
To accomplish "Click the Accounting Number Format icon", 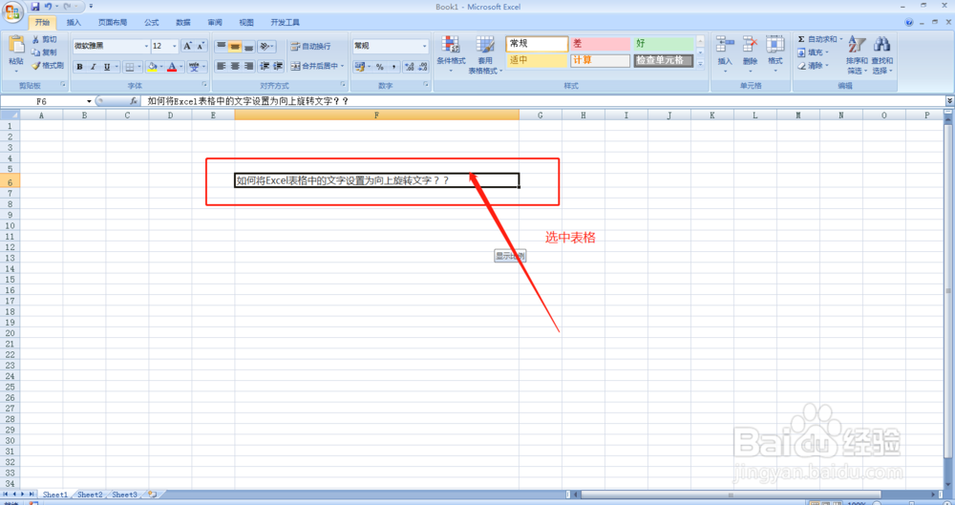I will point(359,67).
